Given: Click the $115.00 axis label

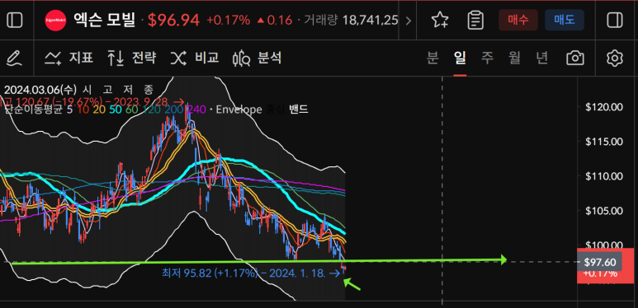Looking at the screenshot, I should pos(604,142).
